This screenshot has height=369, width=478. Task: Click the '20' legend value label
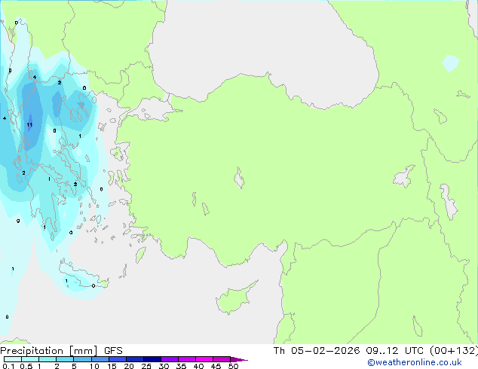(129, 366)
